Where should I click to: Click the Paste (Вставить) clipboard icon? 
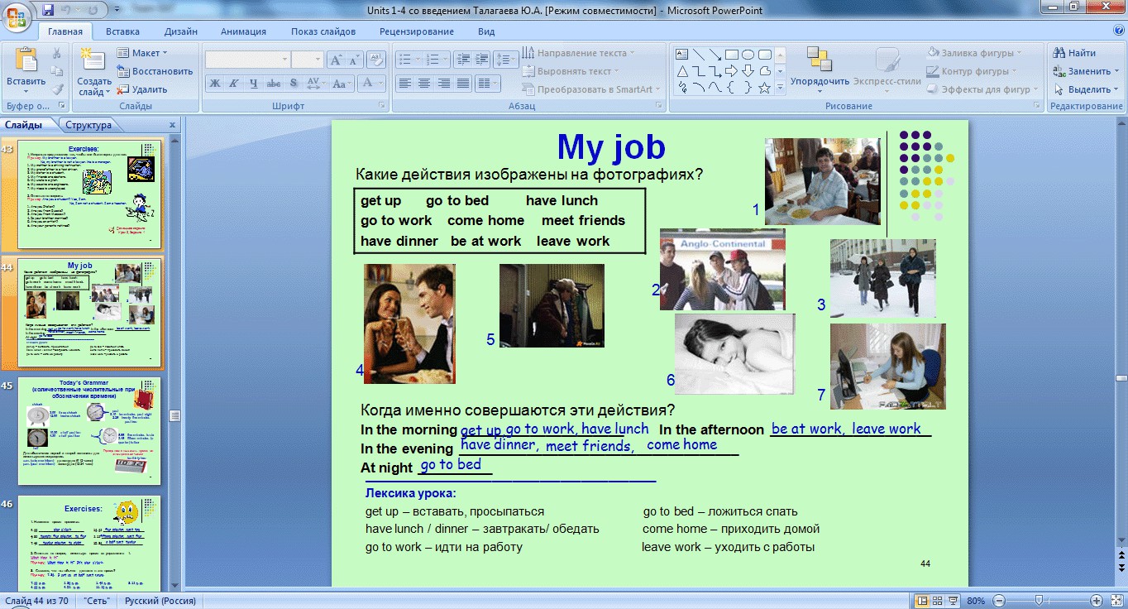click(26, 61)
